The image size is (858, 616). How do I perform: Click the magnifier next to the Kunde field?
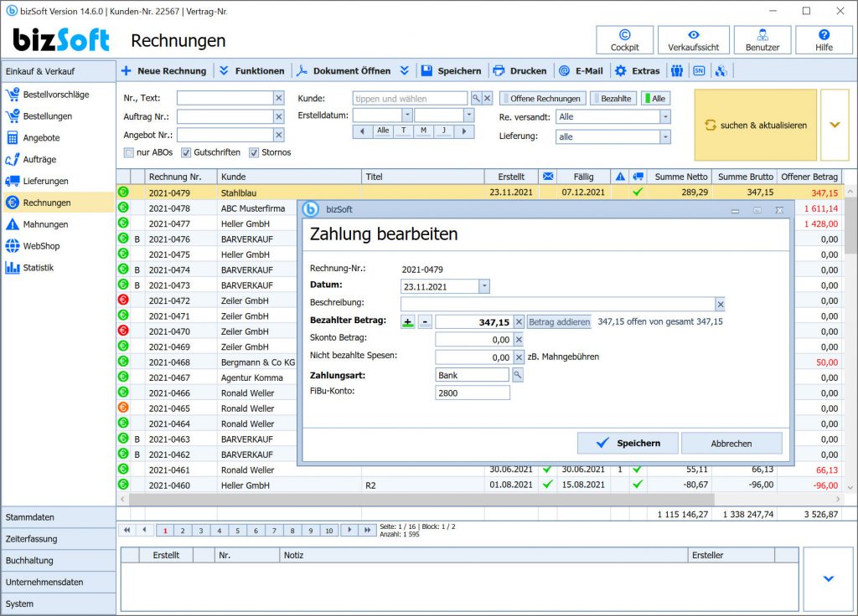(x=476, y=99)
